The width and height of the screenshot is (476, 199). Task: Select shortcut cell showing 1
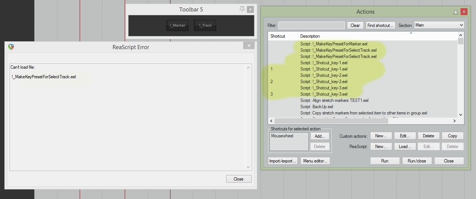point(272,69)
